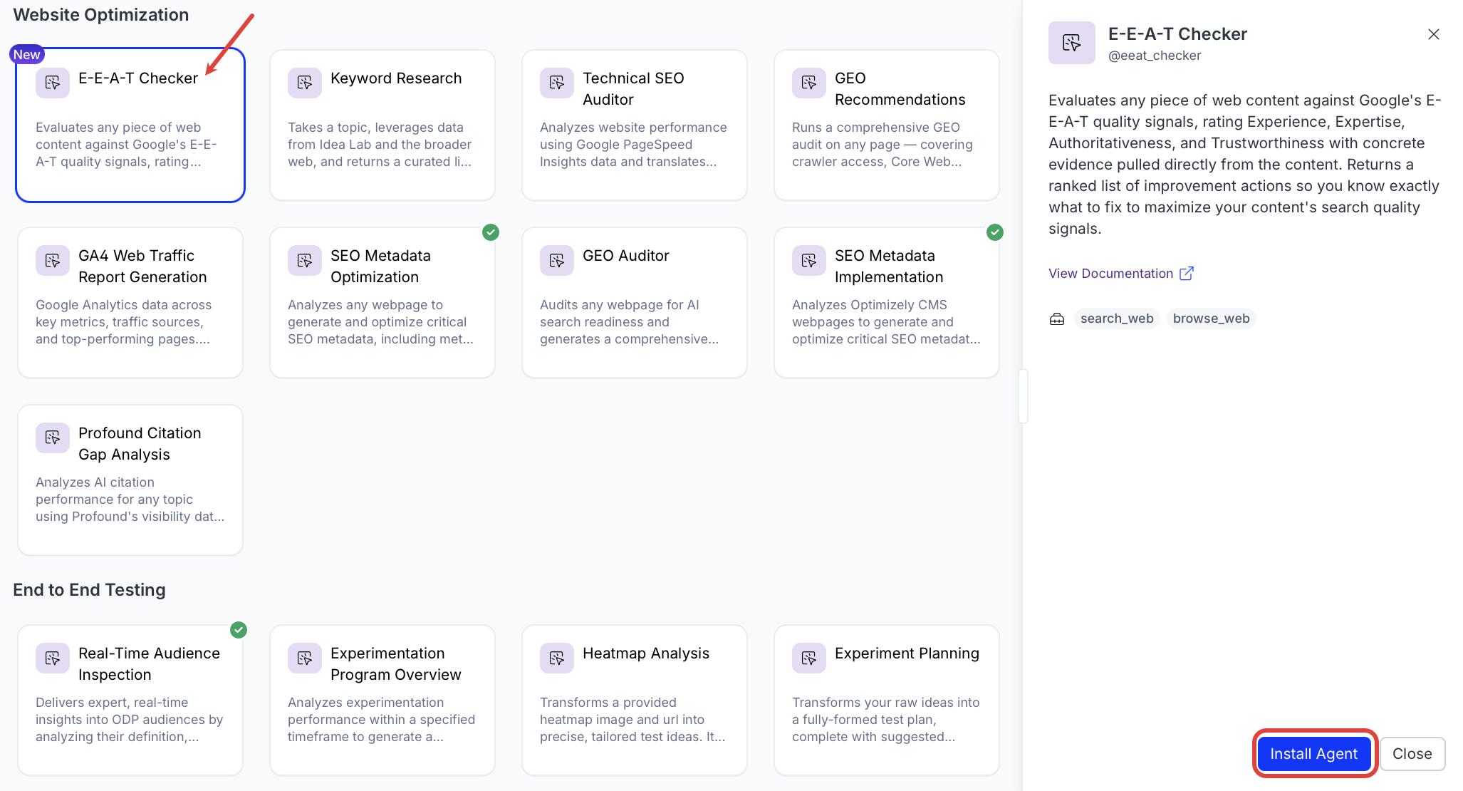Image resolution: width=1463 pixels, height=791 pixels.
Task: Click the Close button in details panel
Action: tap(1412, 754)
